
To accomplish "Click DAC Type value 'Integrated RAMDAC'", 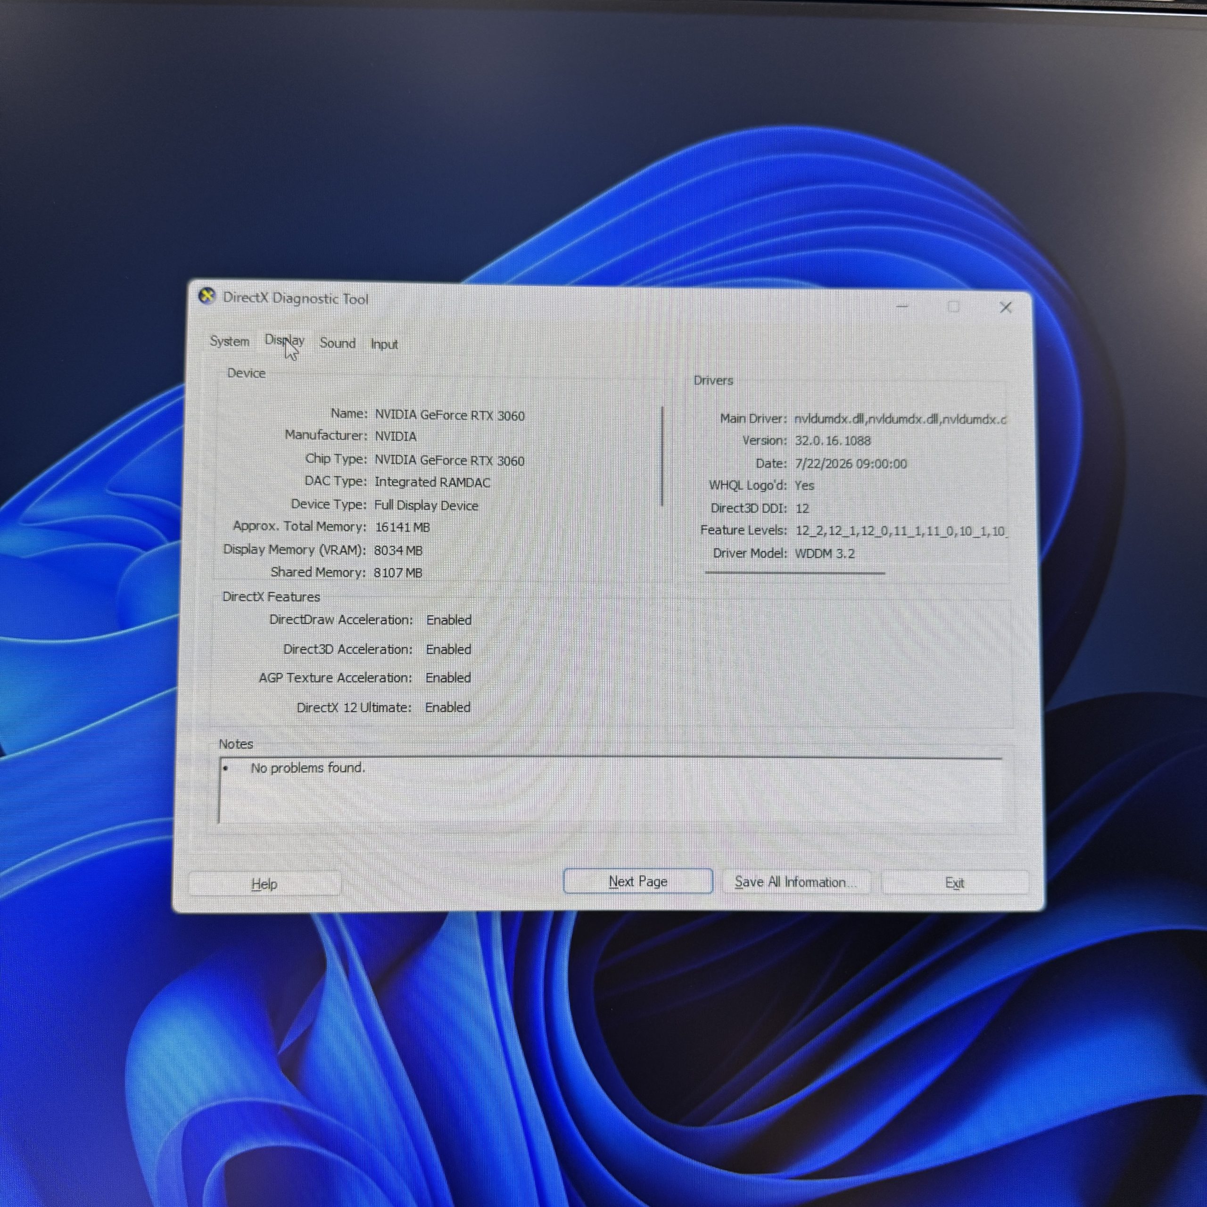I will (x=432, y=482).
